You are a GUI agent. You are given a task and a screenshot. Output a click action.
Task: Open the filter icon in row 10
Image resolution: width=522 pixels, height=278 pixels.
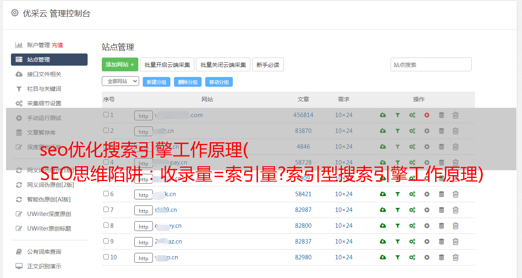point(397,257)
